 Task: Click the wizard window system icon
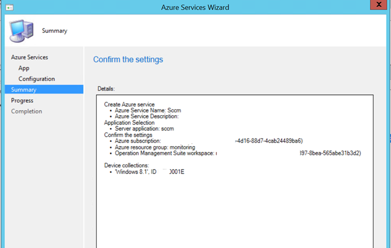(x=9, y=8)
